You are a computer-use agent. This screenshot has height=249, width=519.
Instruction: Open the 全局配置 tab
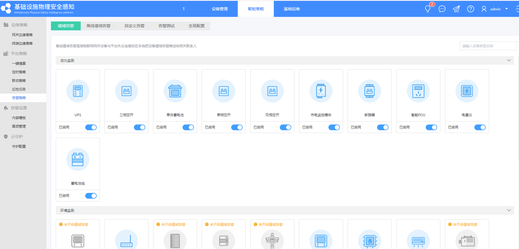pyautogui.click(x=197, y=26)
